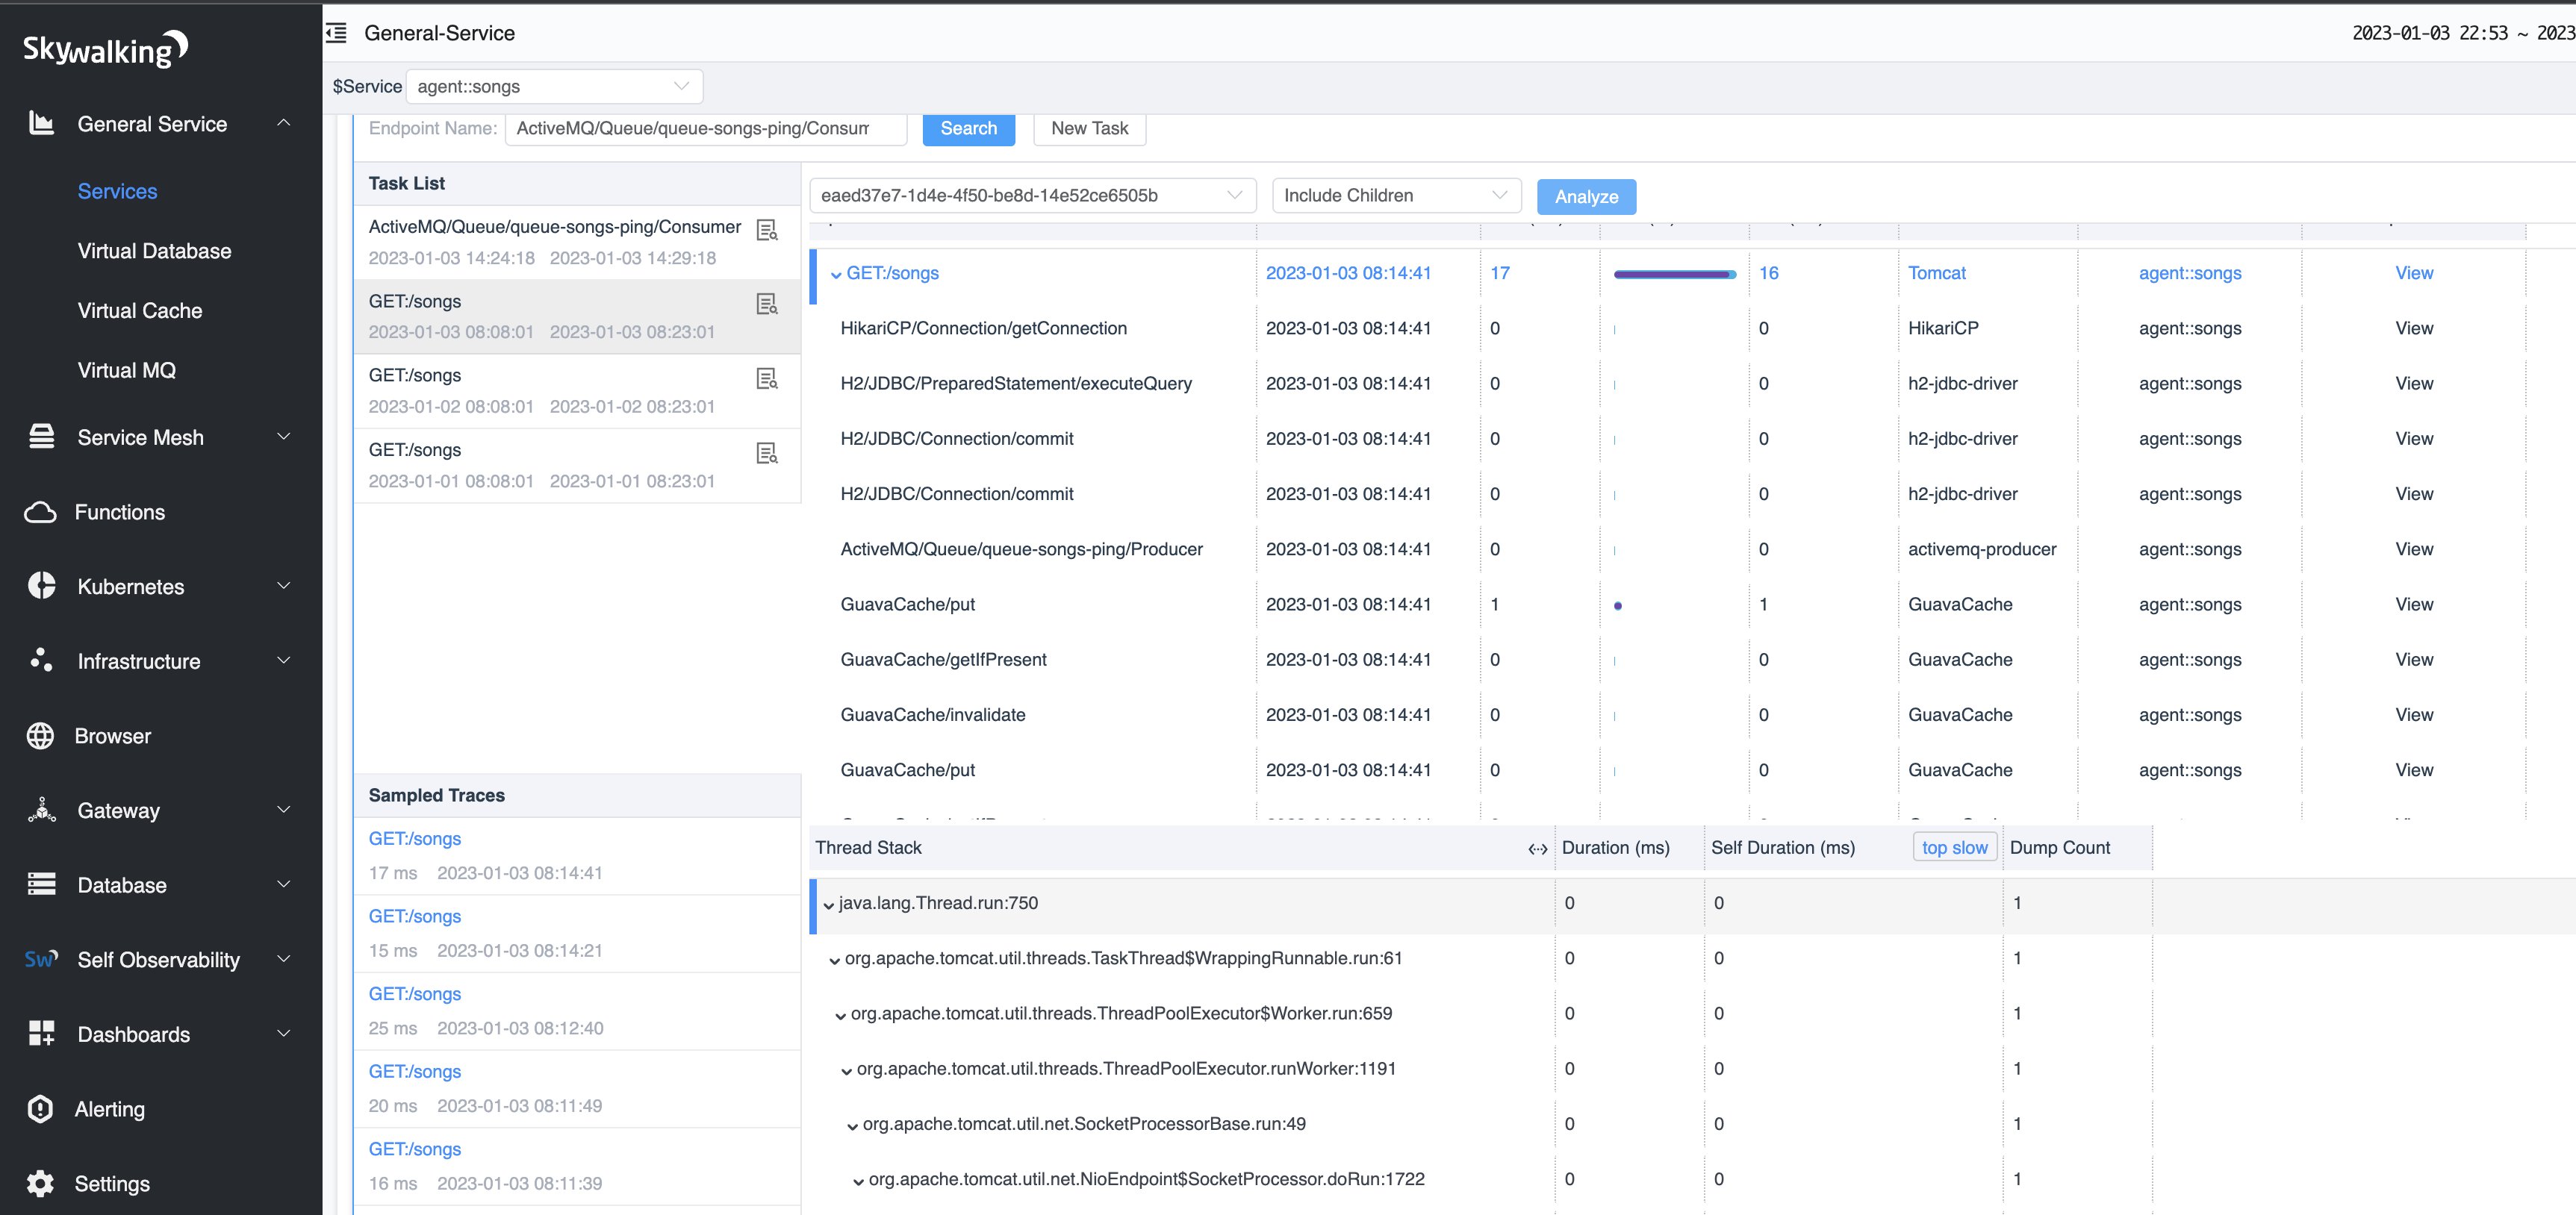2576x1215 pixels.
Task: Open task details icon for ActiveMQ Consumer task
Action: click(767, 231)
